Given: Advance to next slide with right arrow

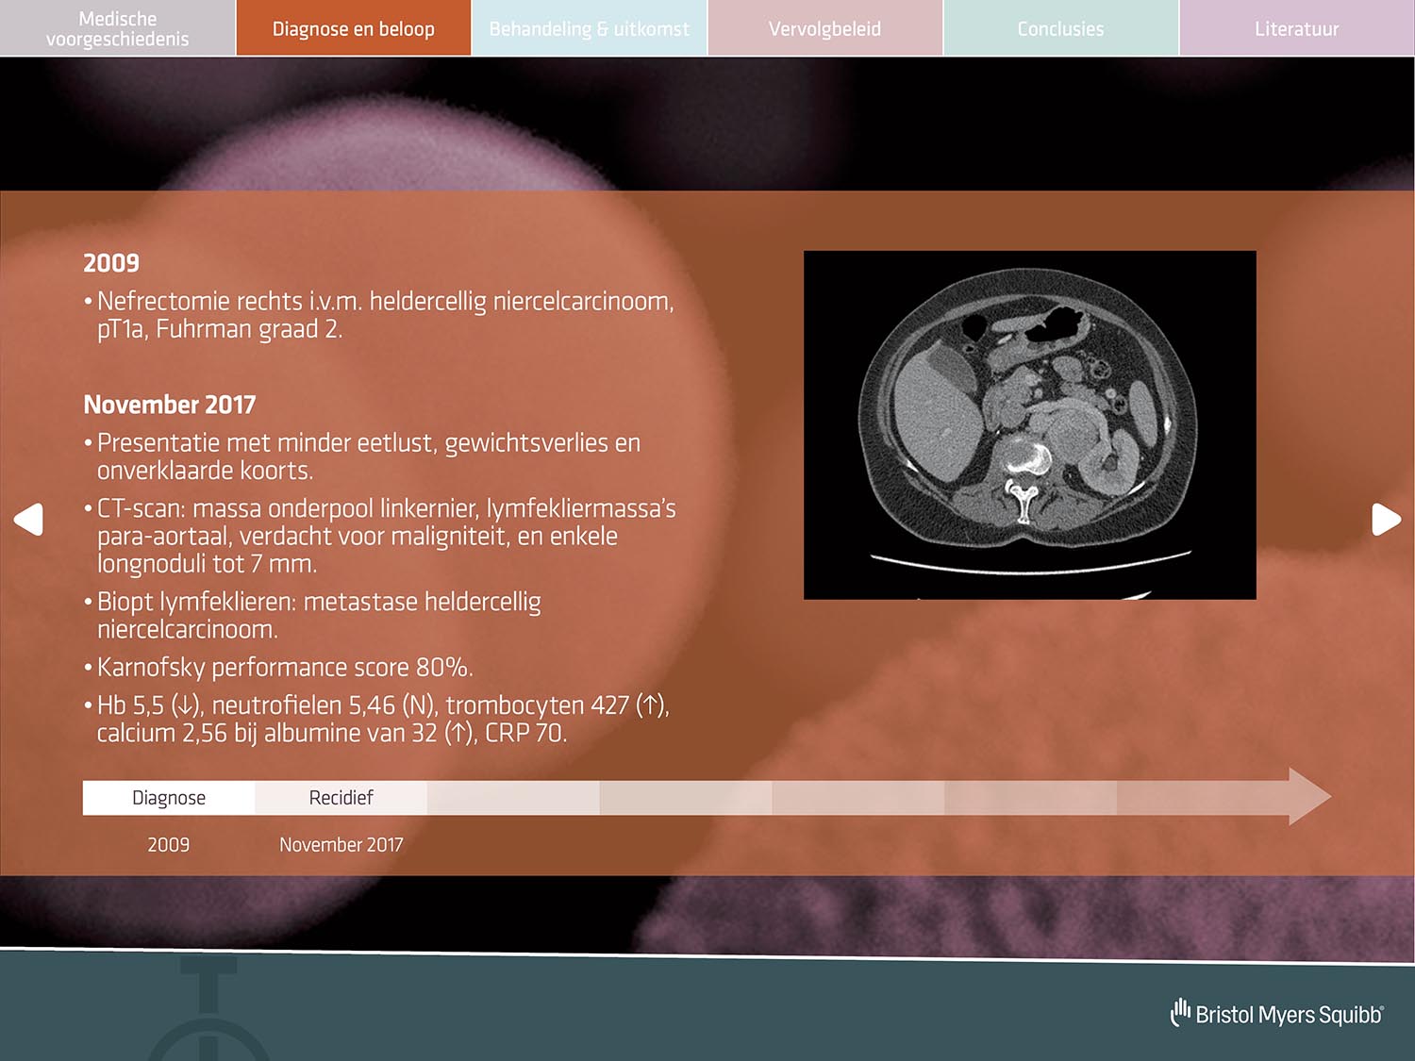Looking at the screenshot, I should pyautogui.click(x=1385, y=519).
